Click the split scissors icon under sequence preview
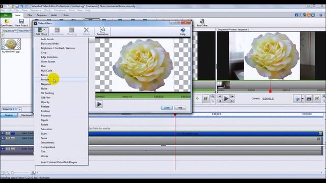This screenshot has height=183, width=326. click(x=297, y=99)
